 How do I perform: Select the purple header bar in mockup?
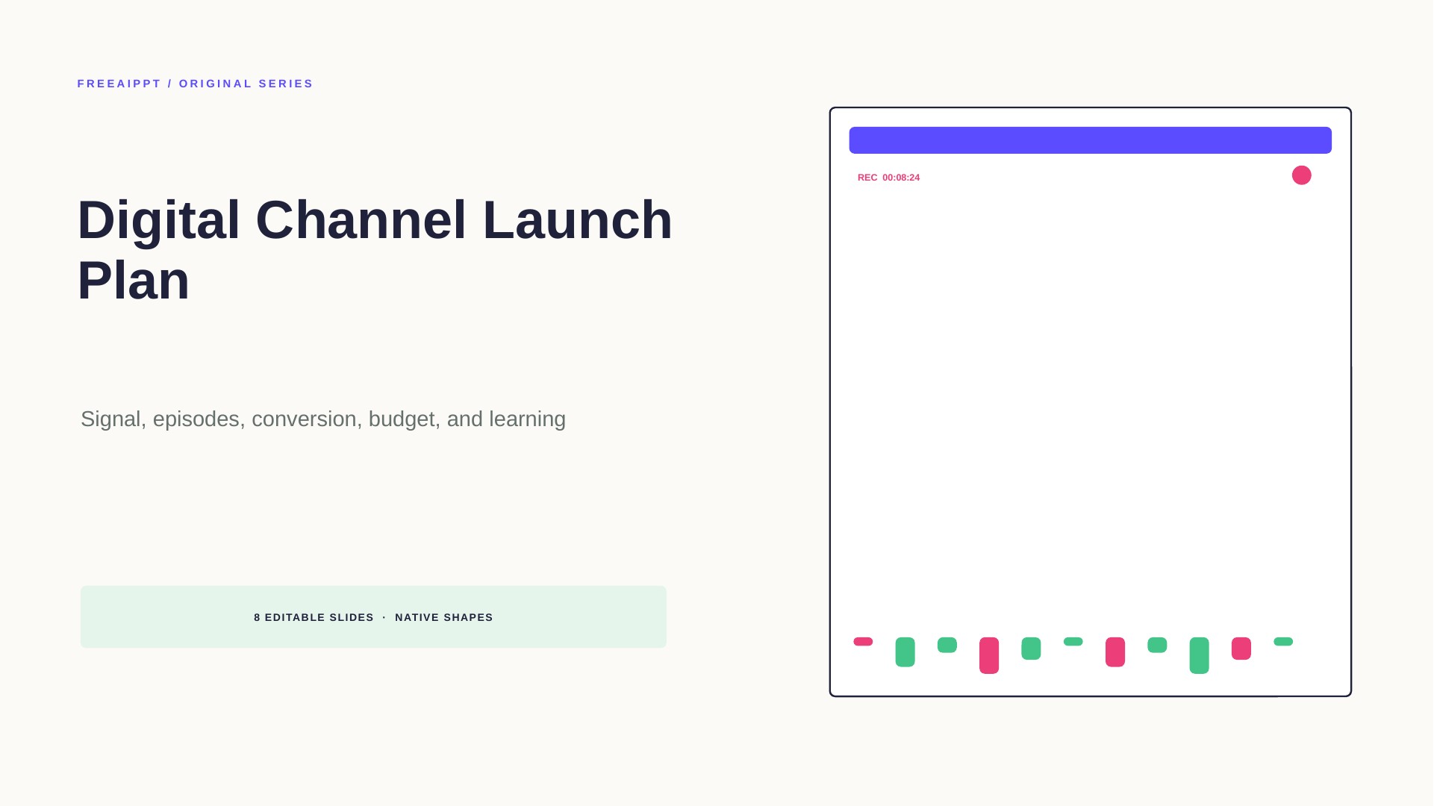1091,140
